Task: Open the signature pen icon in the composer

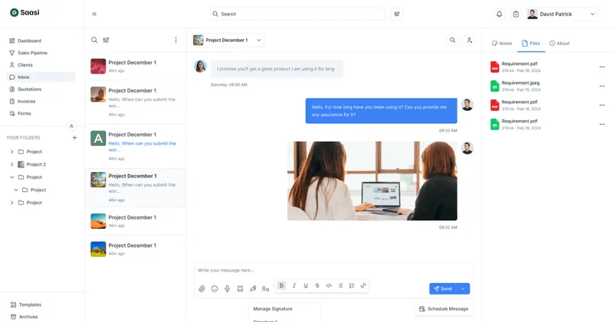Action: point(253,289)
